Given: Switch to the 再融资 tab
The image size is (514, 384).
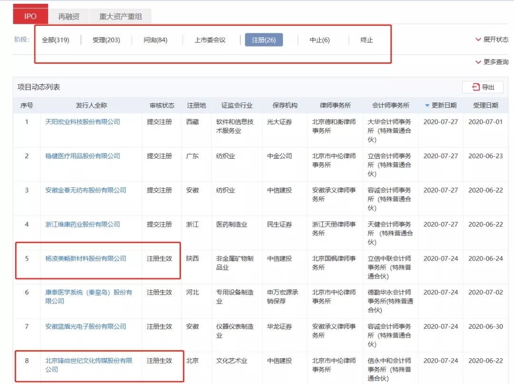Looking at the screenshot, I should 69,16.
